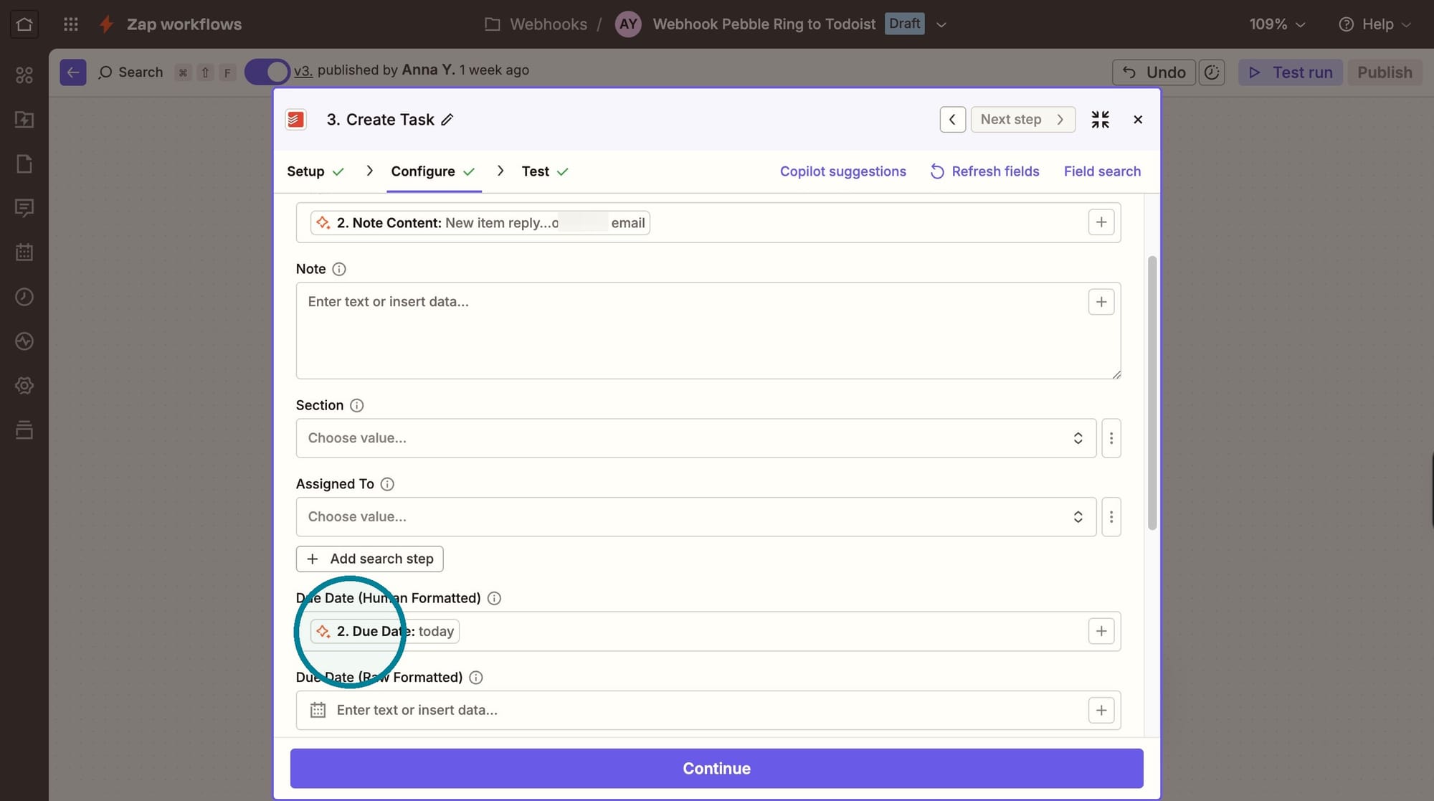1434x801 pixels.
Task: Click the Undo button
Action: 1154,72
